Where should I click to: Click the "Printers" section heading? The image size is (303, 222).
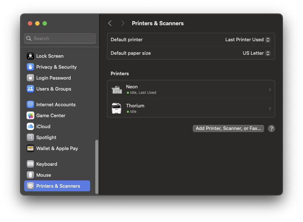tap(119, 73)
